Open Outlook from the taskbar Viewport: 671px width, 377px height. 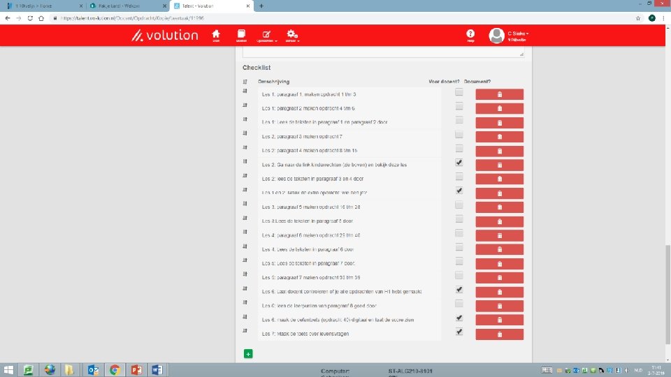coord(93,370)
